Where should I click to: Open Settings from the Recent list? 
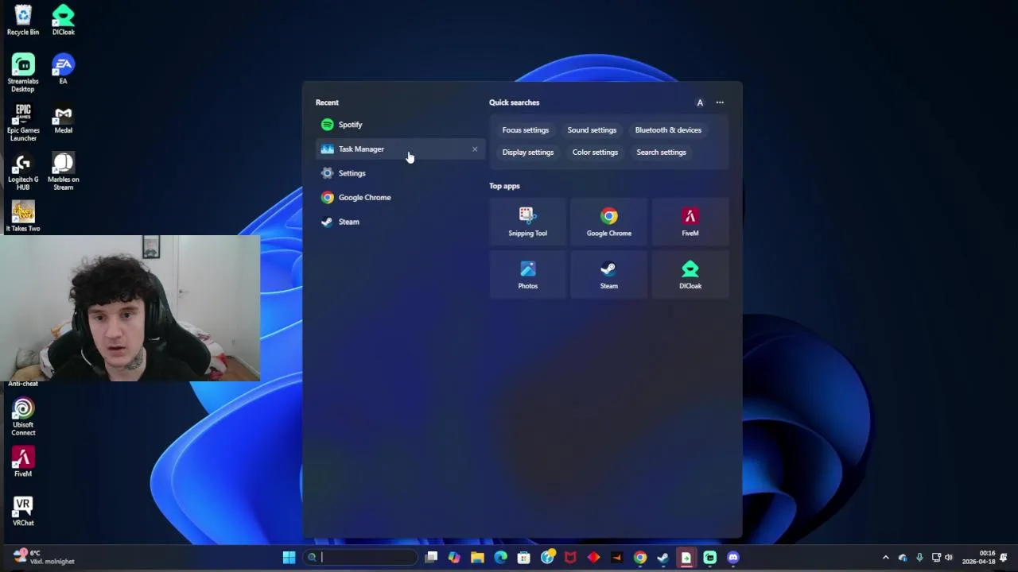click(400, 173)
